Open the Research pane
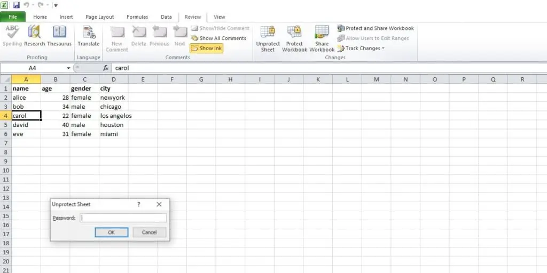 [35, 36]
